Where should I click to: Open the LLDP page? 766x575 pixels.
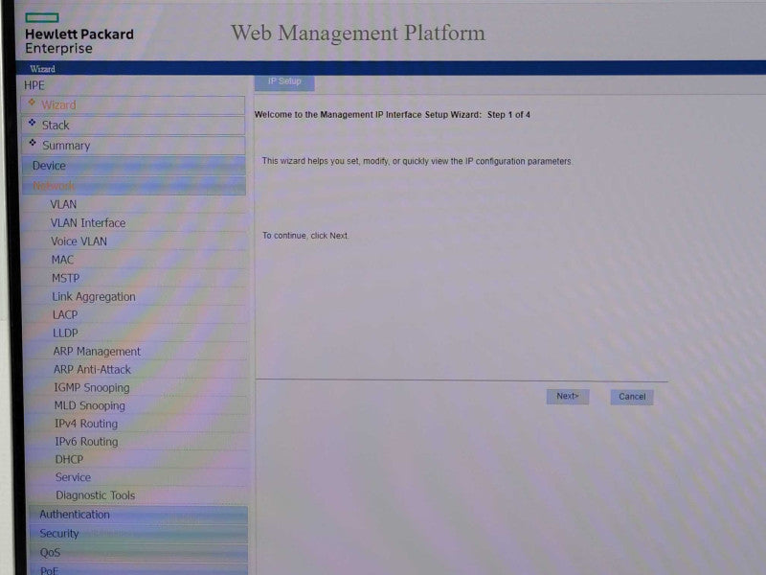(65, 333)
